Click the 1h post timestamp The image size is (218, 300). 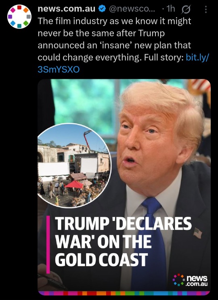[170, 8]
